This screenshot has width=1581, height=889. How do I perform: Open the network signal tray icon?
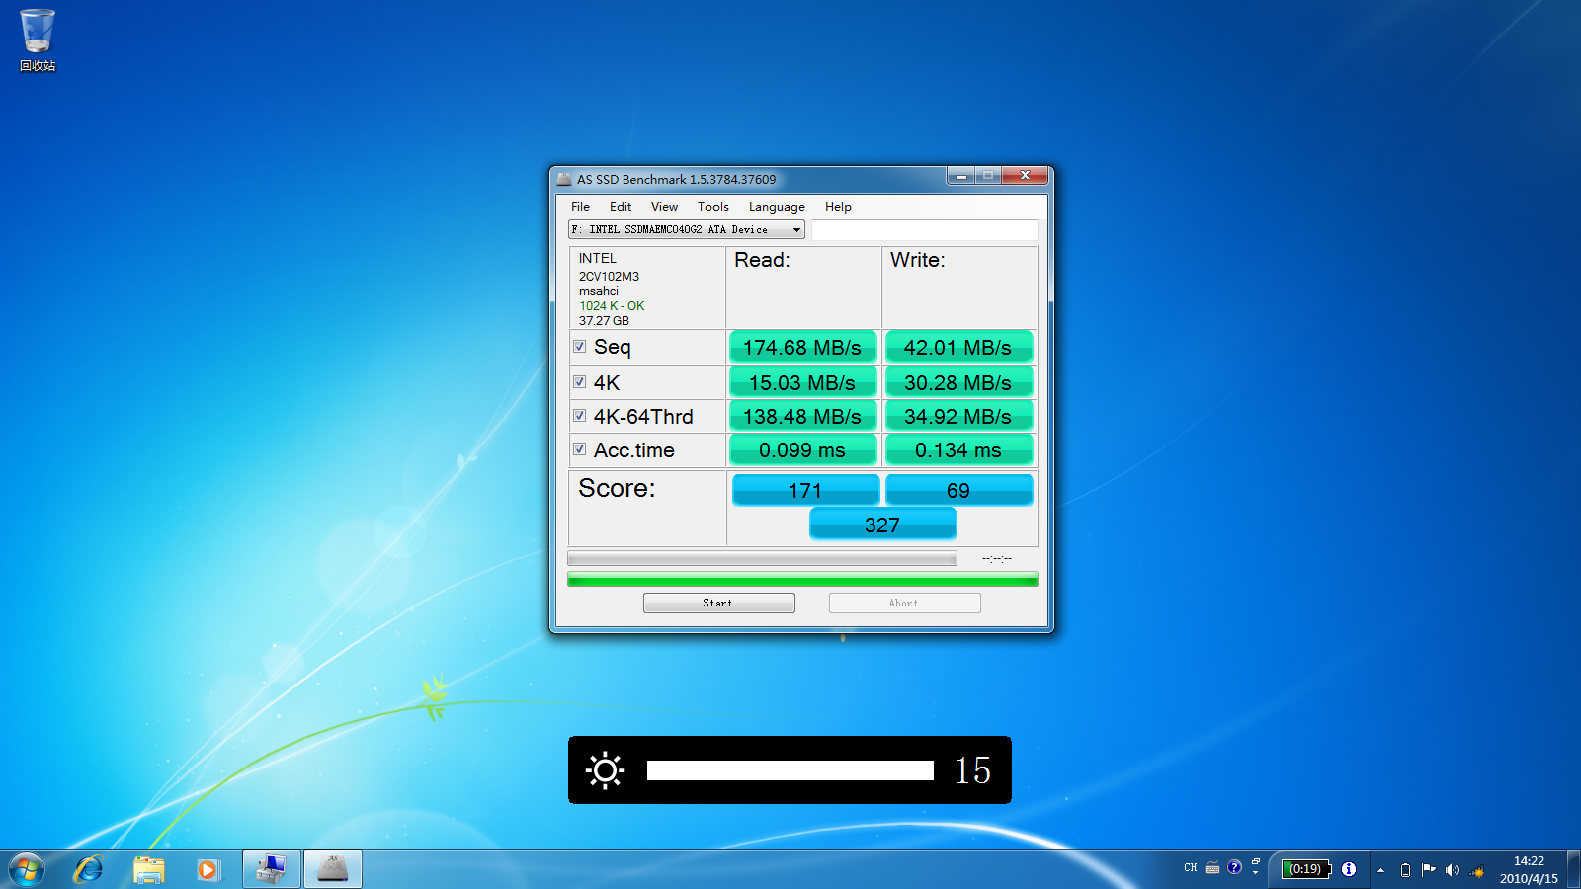1477,870
